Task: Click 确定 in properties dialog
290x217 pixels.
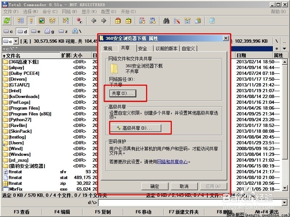Action: coord(155,186)
